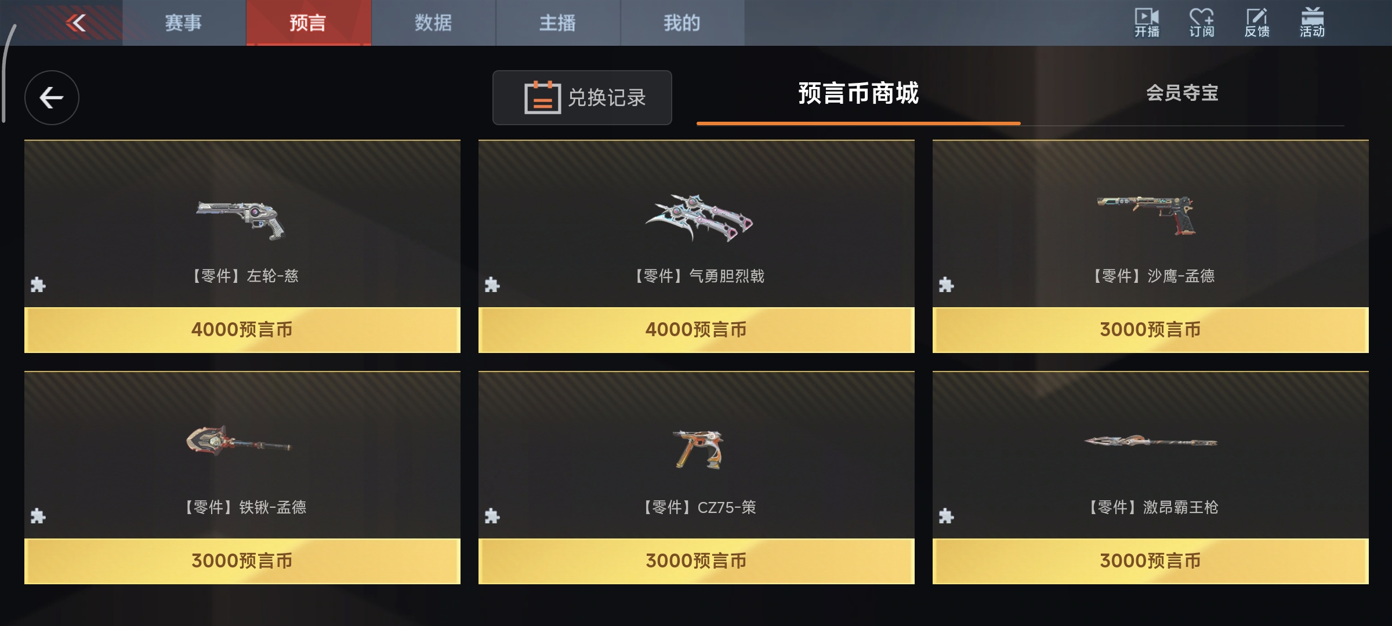Collapse with the double-chevron icon at top-left
Viewport: 1392px width, 626px height.
pos(76,23)
